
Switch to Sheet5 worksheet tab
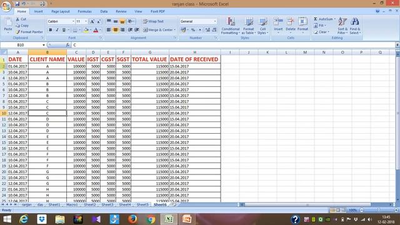[x=142, y=204]
